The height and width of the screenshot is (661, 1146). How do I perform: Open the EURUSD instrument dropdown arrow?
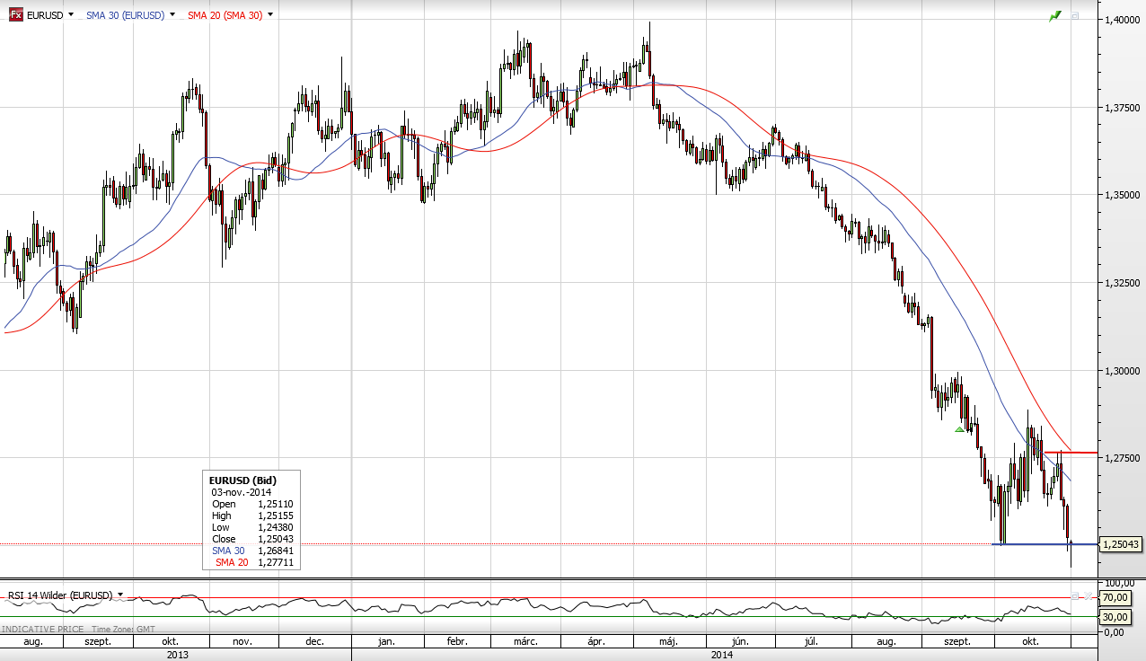[72, 15]
